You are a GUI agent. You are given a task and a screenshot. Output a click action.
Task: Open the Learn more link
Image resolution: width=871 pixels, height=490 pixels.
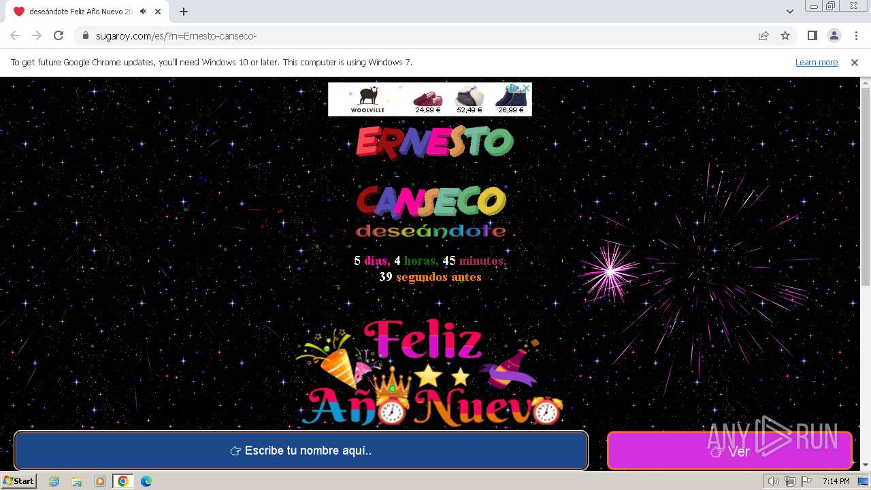click(x=817, y=63)
